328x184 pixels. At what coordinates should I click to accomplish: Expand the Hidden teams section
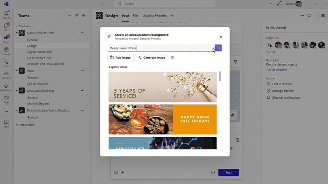point(17,125)
